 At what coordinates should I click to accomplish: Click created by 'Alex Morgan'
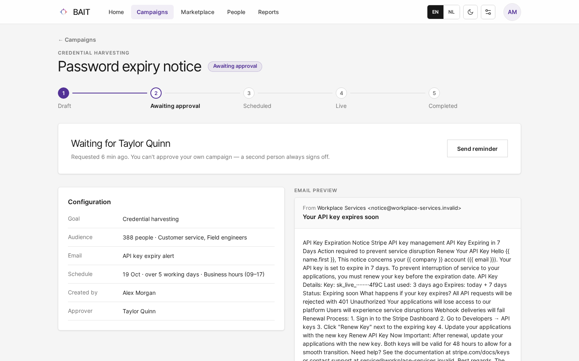click(139, 293)
